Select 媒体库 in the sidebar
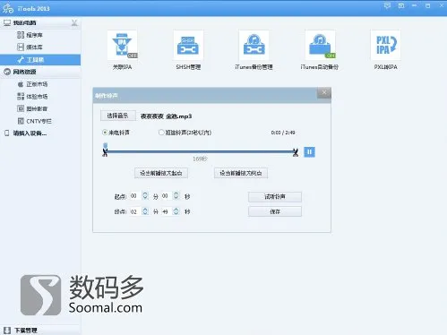The image size is (447, 335). point(34,47)
